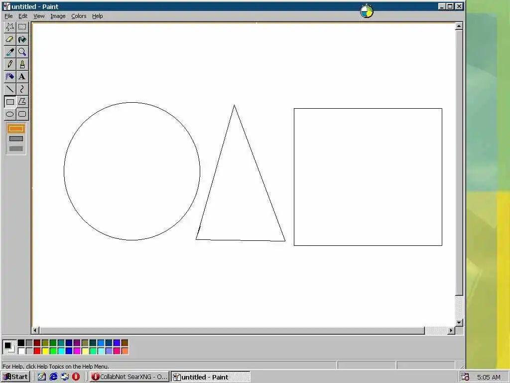The height and width of the screenshot is (383, 510).
Task: Click the Show Desktop quick launch icon
Action: 42,377
